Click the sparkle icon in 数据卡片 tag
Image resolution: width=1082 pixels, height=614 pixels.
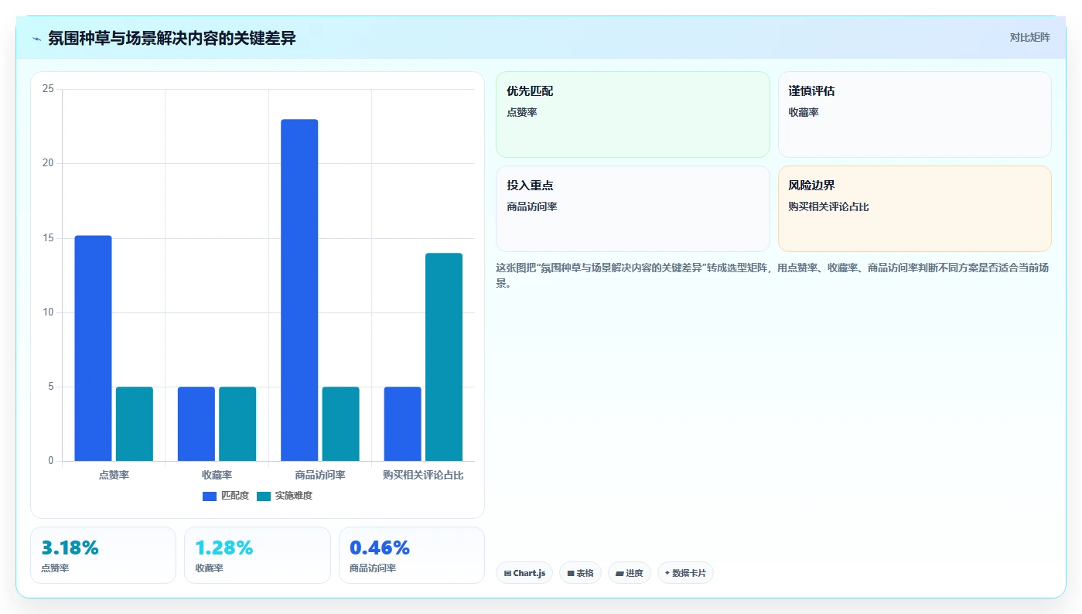point(667,573)
